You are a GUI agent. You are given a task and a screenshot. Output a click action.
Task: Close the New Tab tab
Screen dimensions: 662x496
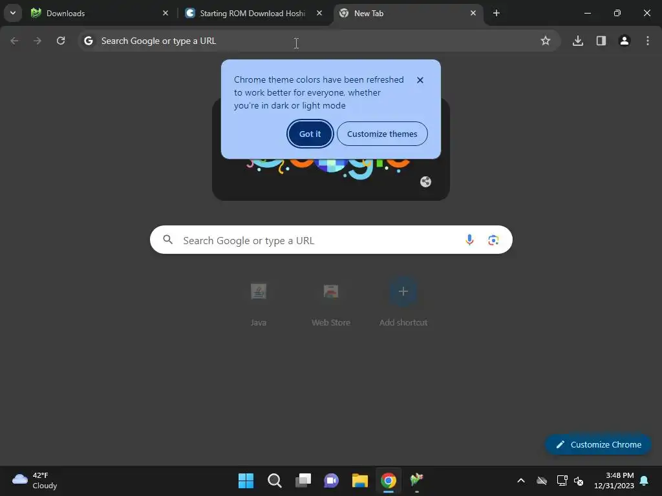pyautogui.click(x=473, y=13)
